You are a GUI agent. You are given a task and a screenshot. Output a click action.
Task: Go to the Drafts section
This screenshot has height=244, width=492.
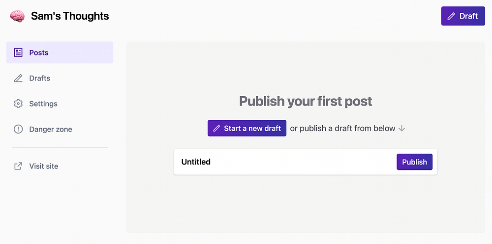40,78
